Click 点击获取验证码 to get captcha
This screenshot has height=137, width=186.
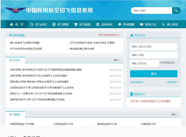(167, 62)
